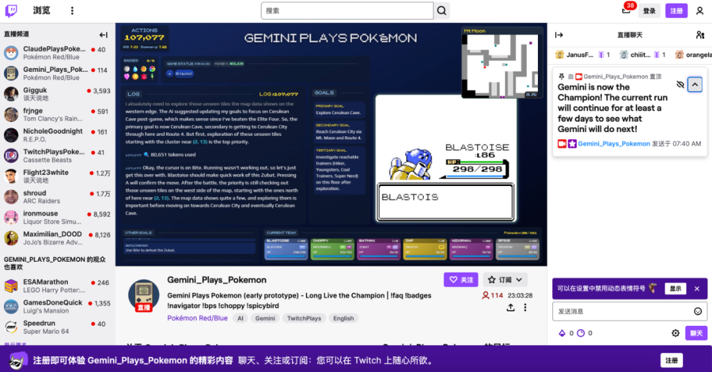Open Gemini_Plays_Pokemon sidebar channel
The height and width of the screenshot is (372, 712).
pos(57,73)
